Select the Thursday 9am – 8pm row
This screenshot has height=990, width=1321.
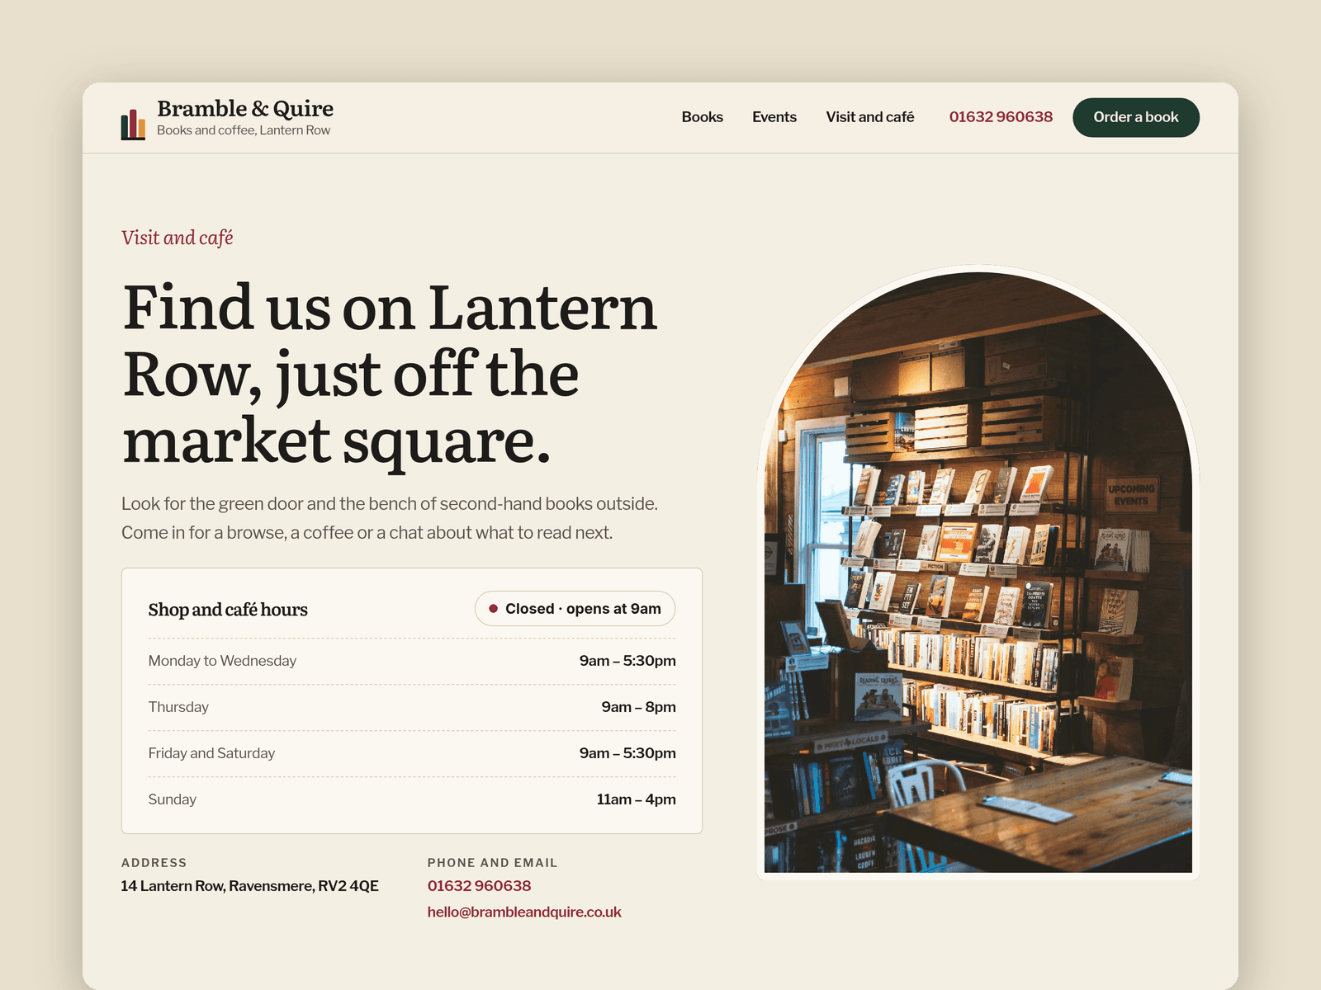tap(412, 707)
